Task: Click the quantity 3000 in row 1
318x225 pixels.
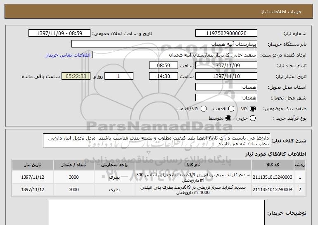Action: pos(74,177)
